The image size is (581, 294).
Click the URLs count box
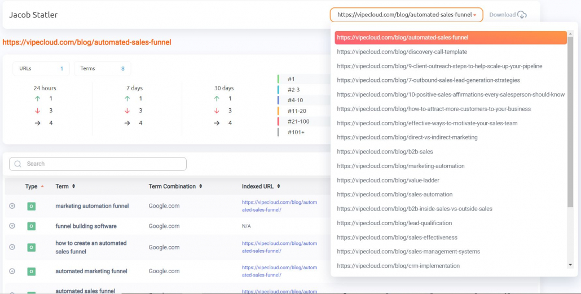41,69
